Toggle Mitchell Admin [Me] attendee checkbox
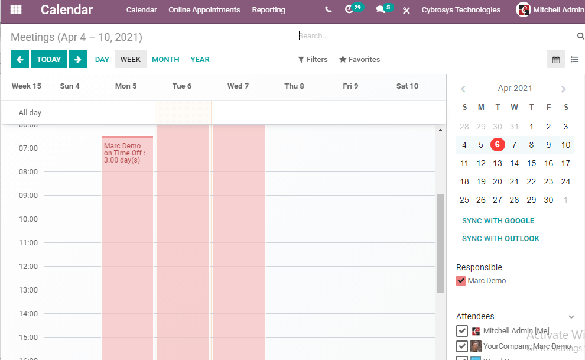Screen dimensions: 585x360 pyautogui.click(x=462, y=331)
